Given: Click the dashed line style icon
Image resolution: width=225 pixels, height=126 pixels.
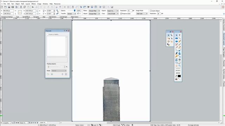Looking at the screenshot, I should coord(178,70).
